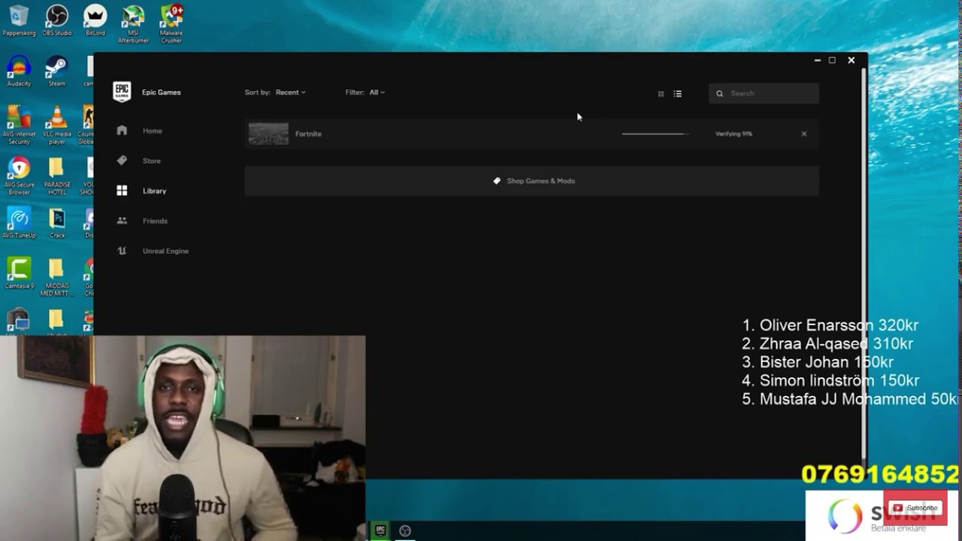
Task: Click the Fortnite title text
Action: click(308, 134)
